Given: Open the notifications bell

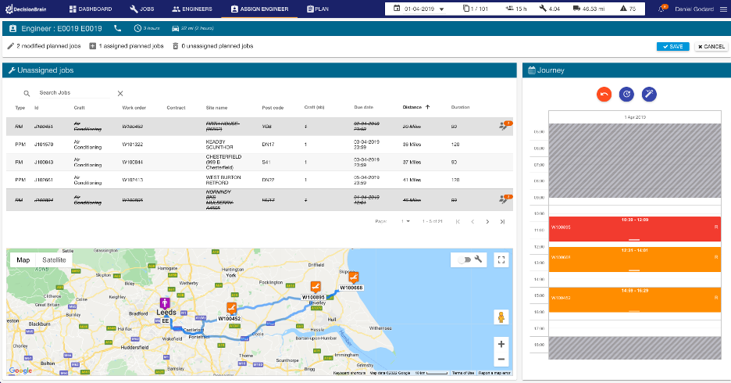Looking at the screenshot, I should [x=661, y=9].
